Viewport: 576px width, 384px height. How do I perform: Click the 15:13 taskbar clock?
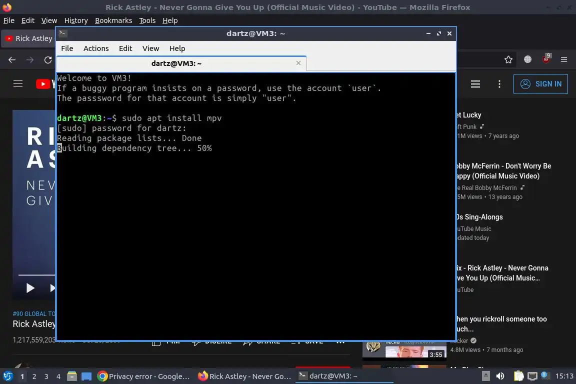coord(564,376)
